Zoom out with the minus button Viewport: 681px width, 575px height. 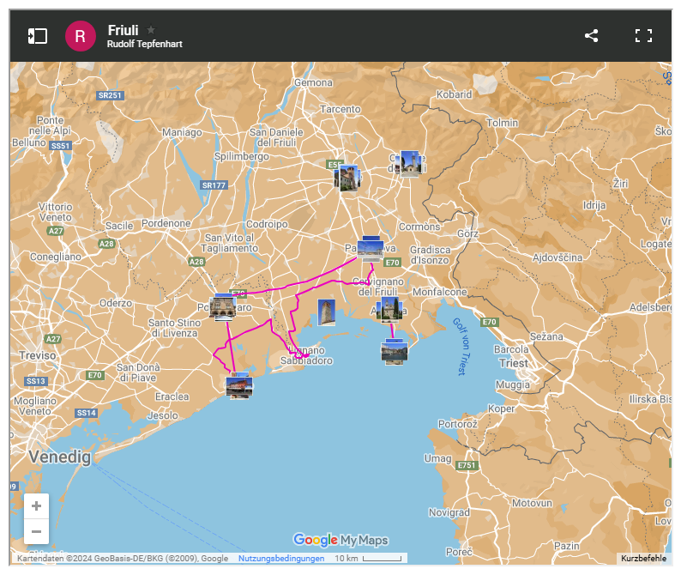pyautogui.click(x=36, y=532)
